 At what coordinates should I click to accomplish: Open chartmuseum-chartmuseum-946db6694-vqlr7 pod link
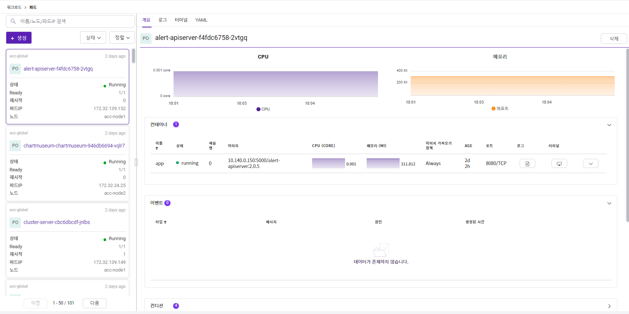coord(74,146)
